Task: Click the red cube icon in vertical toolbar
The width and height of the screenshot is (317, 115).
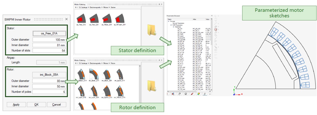Action: (x=216, y=30)
